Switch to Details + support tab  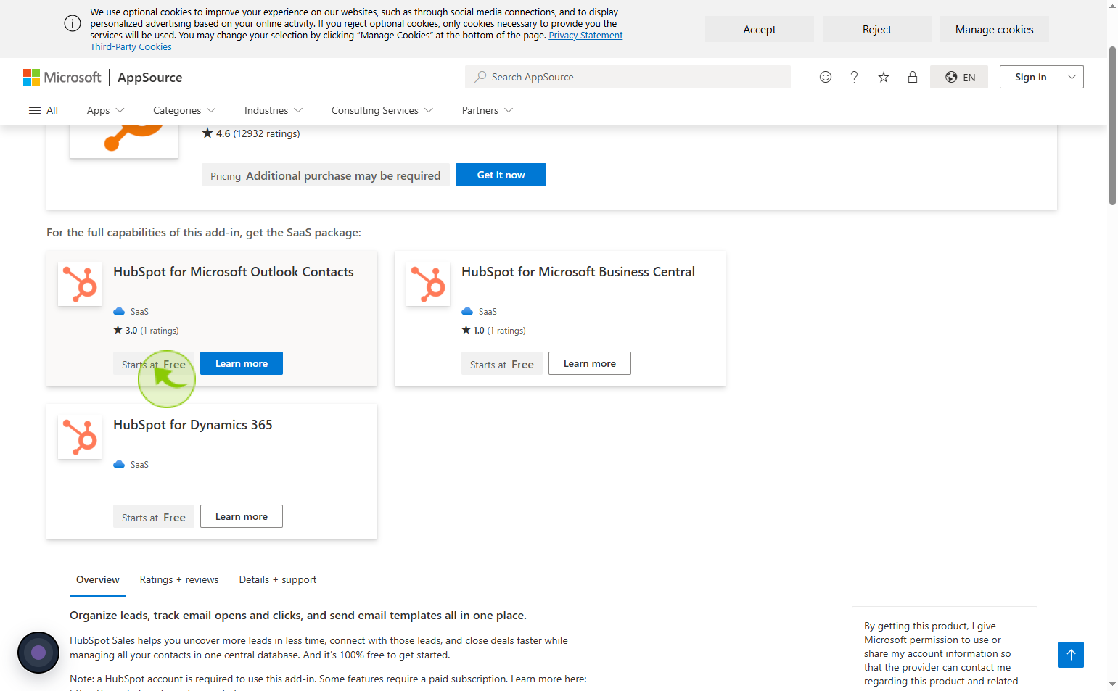click(x=278, y=579)
